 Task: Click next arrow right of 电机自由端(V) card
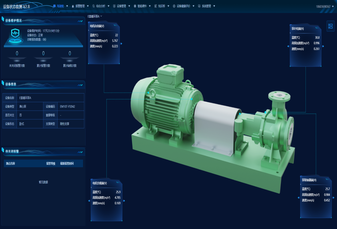(121, 44)
